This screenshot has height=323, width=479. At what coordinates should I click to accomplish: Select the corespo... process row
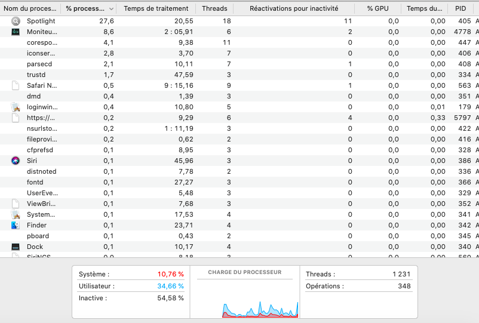pyautogui.click(x=240, y=42)
